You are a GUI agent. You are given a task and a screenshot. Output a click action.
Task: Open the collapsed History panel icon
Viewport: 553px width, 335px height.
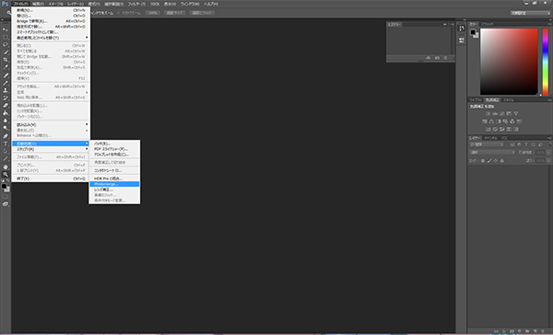(462, 29)
